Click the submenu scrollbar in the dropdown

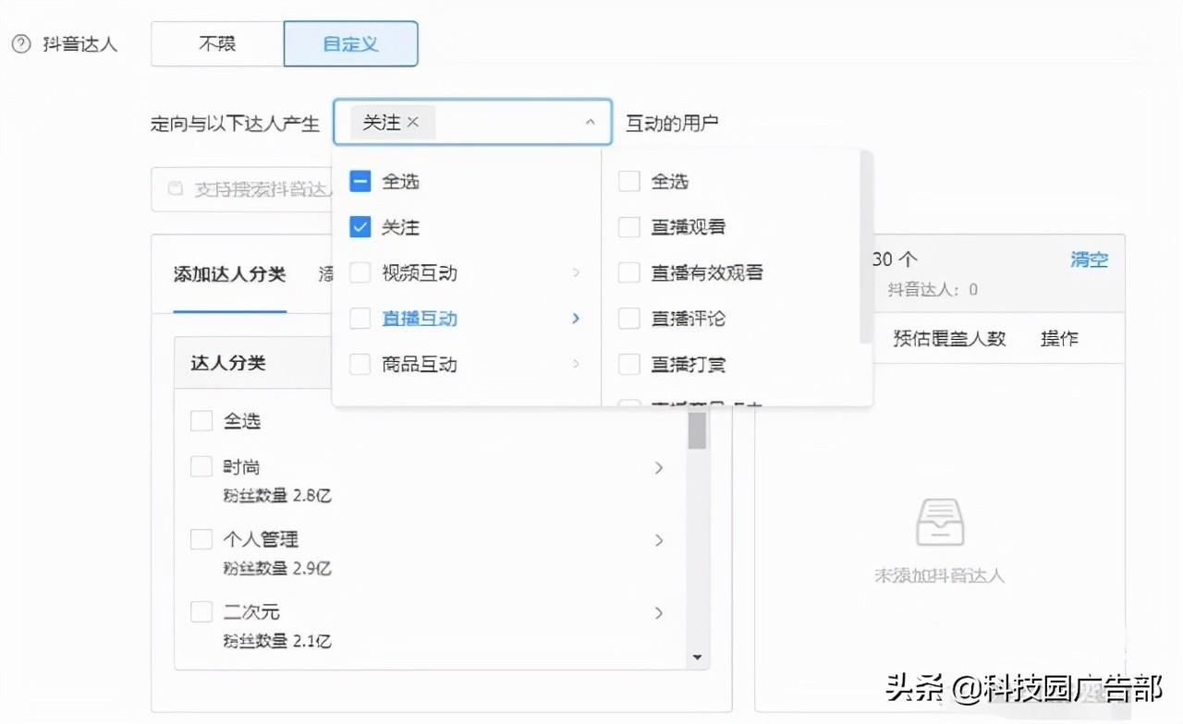(865, 247)
